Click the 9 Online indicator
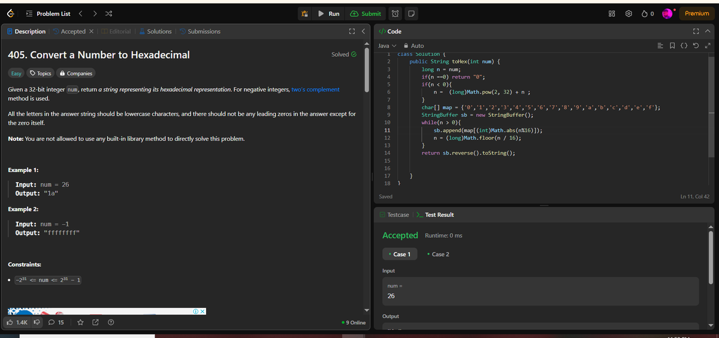The image size is (719, 338). (x=353, y=322)
